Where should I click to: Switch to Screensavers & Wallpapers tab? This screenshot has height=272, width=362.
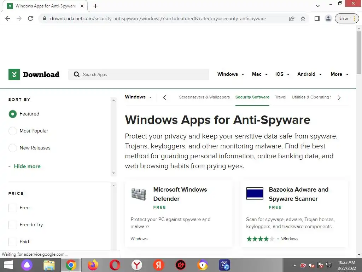(x=204, y=97)
